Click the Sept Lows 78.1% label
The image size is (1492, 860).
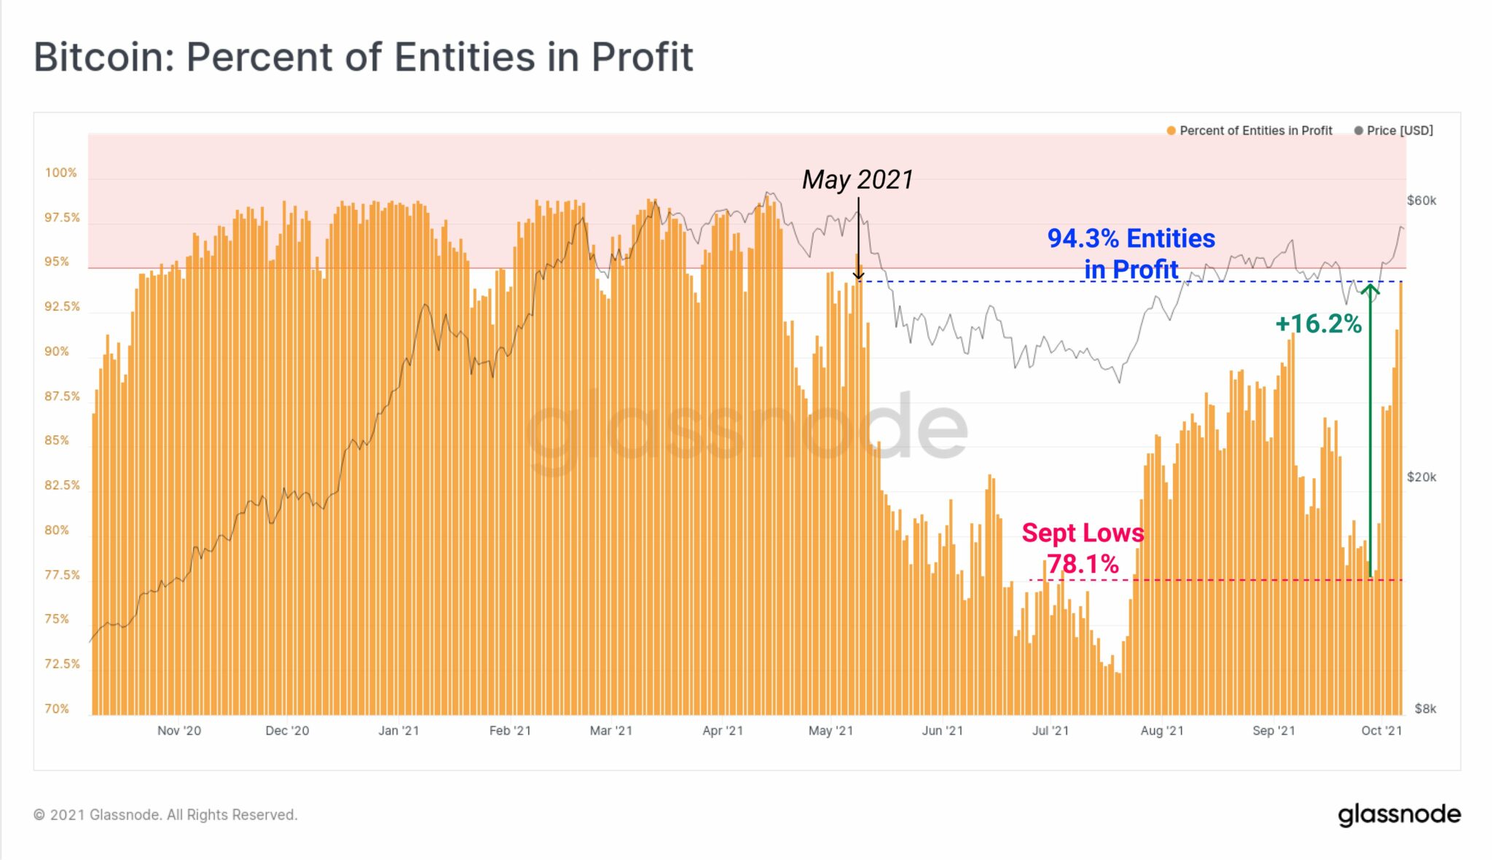click(1083, 548)
